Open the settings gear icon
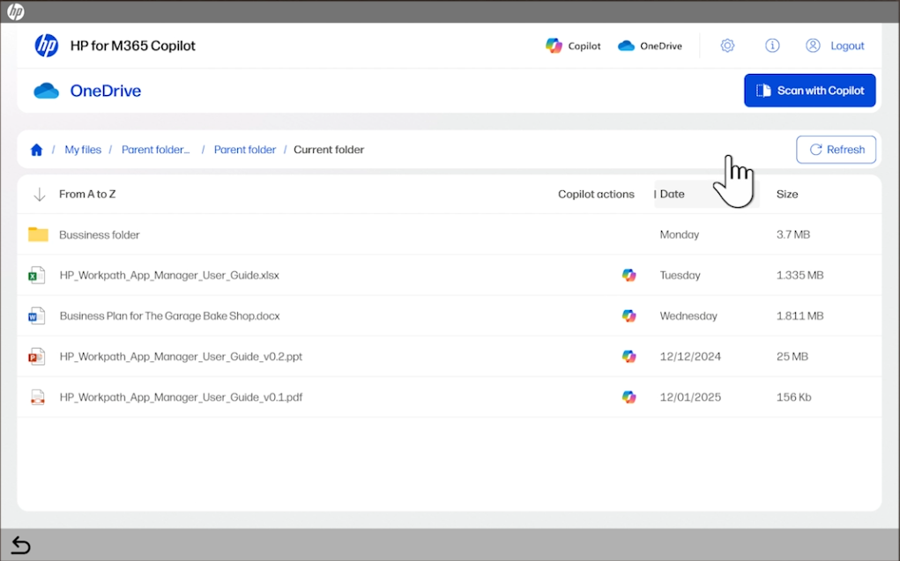This screenshot has width=900, height=561. pos(727,45)
